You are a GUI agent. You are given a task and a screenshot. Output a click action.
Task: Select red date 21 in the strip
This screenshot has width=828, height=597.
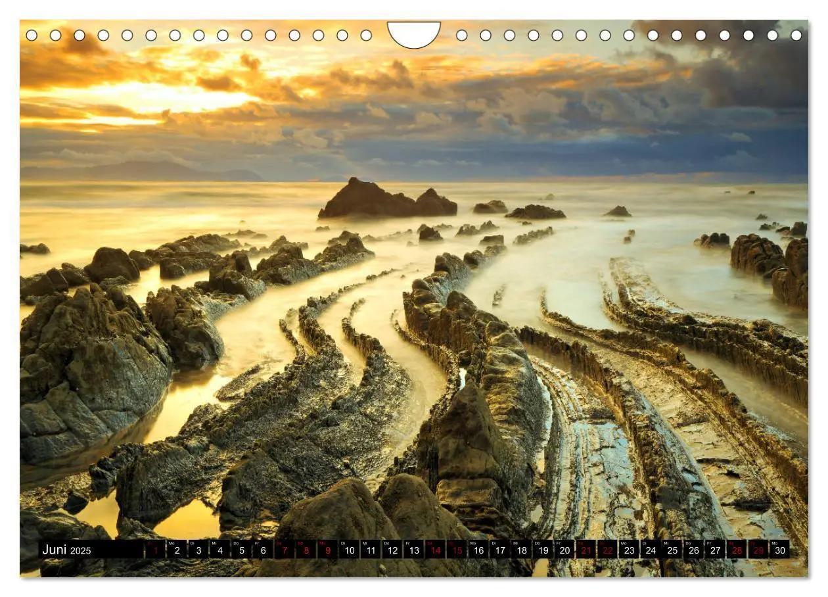tap(586, 550)
